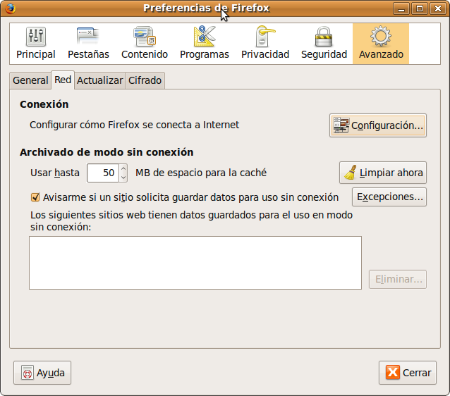Click the Cerrar button
The image size is (450, 396).
tap(408, 373)
